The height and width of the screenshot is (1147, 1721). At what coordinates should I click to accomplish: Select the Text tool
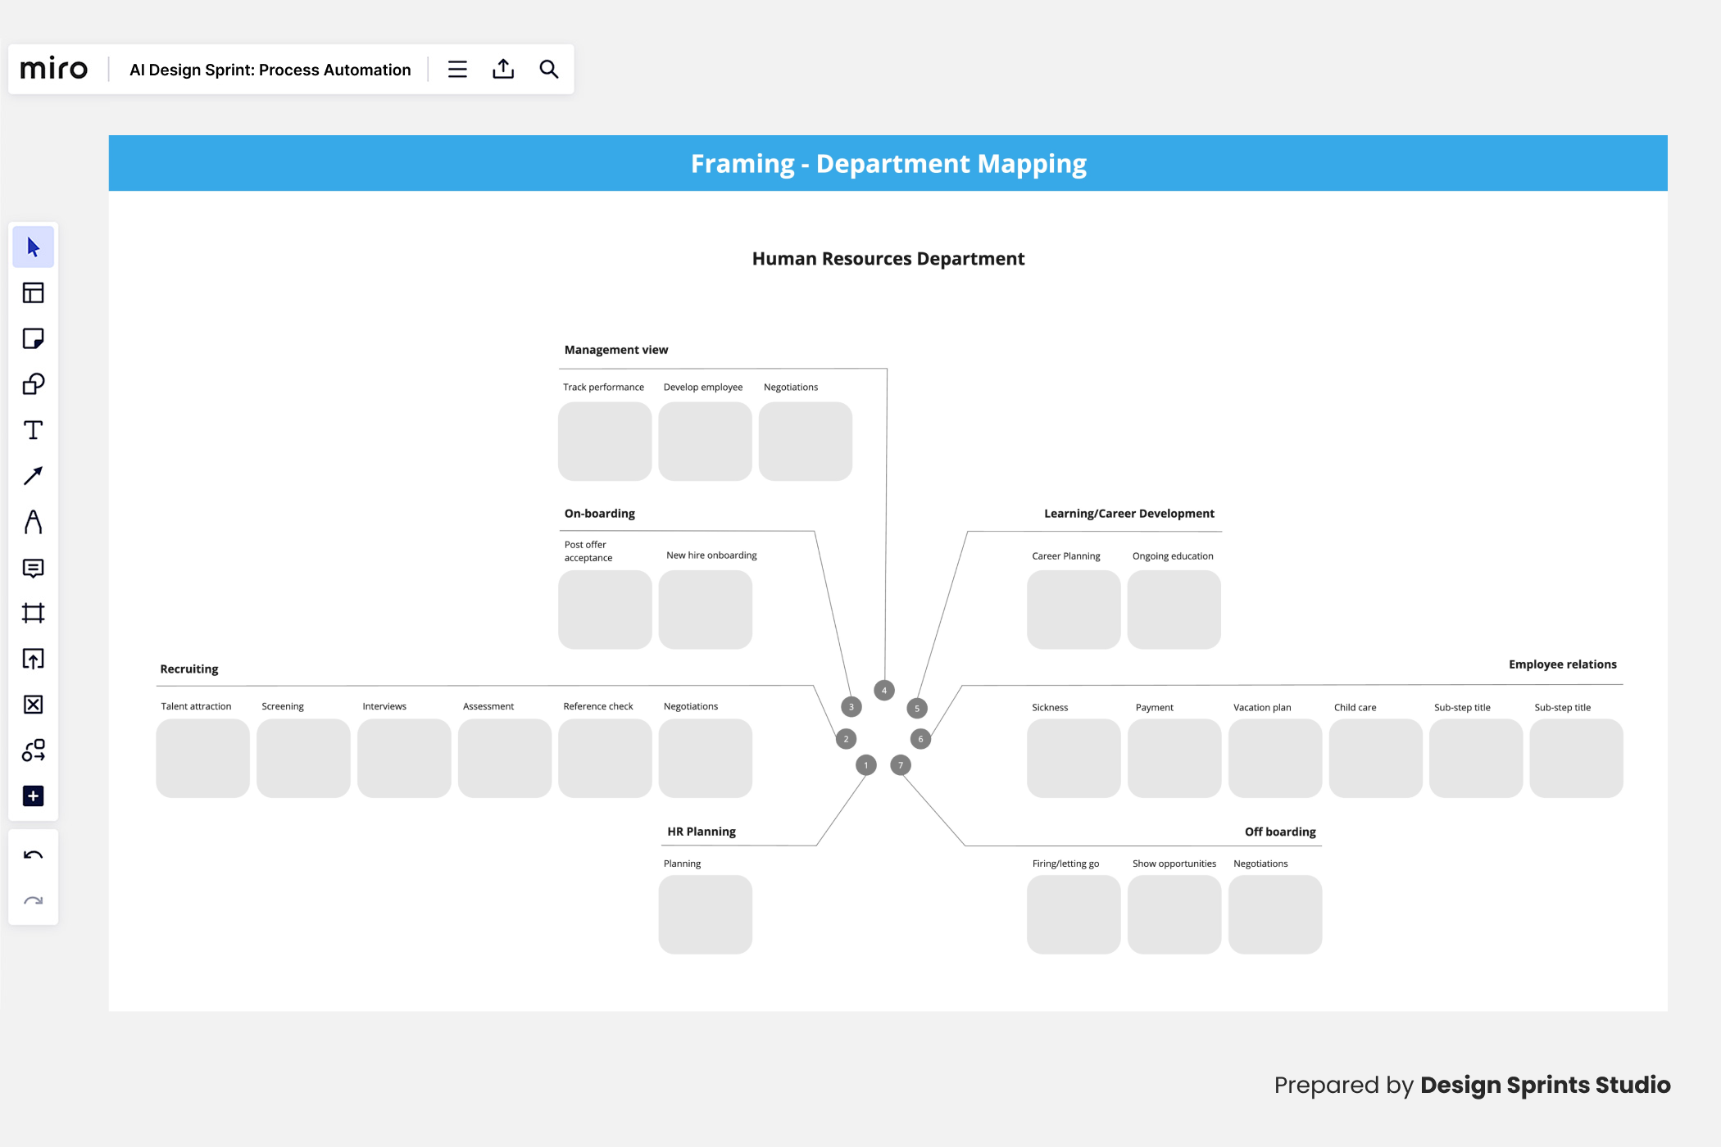click(x=34, y=430)
